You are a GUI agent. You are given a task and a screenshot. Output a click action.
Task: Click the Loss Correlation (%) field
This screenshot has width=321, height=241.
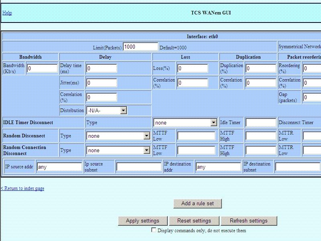click(x=193, y=83)
